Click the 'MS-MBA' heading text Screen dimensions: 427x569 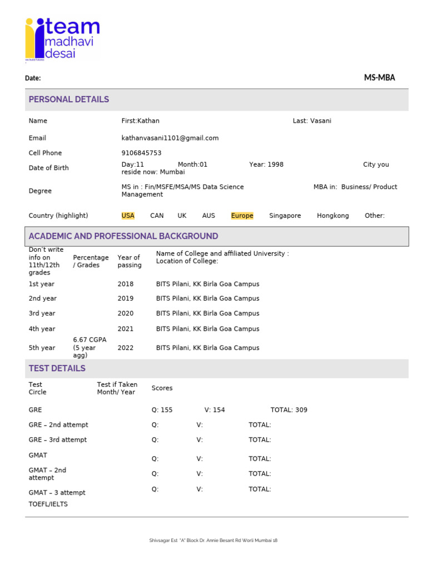[x=379, y=78]
